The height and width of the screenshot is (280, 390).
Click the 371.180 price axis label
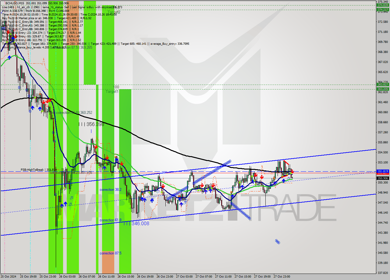pos(383,32)
